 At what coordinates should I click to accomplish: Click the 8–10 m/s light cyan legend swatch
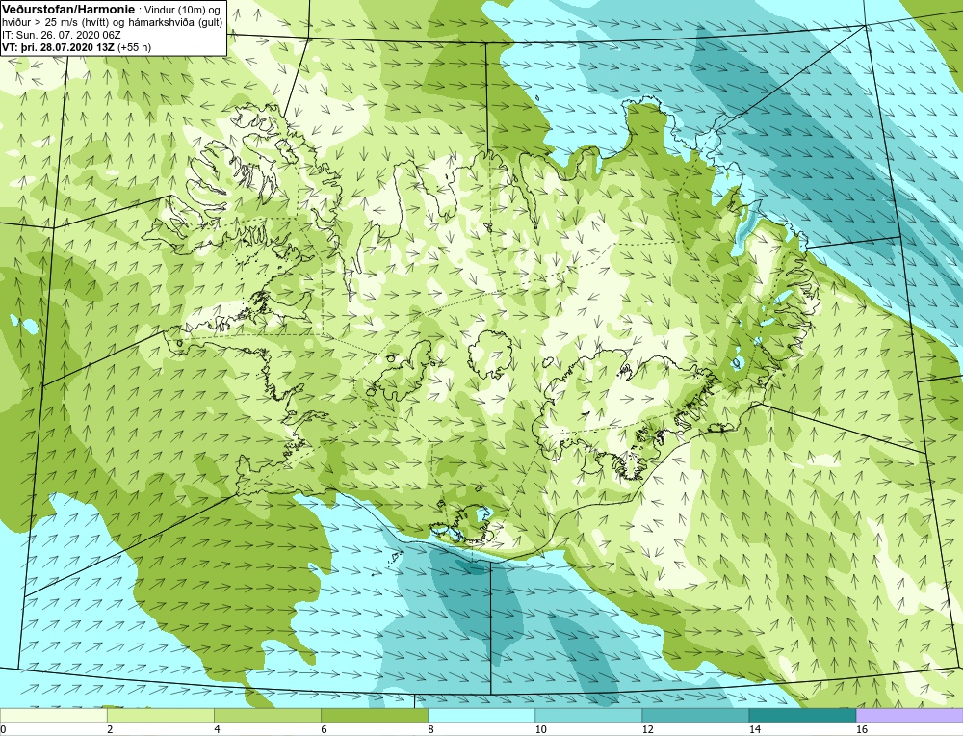pyautogui.click(x=481, y=715)
